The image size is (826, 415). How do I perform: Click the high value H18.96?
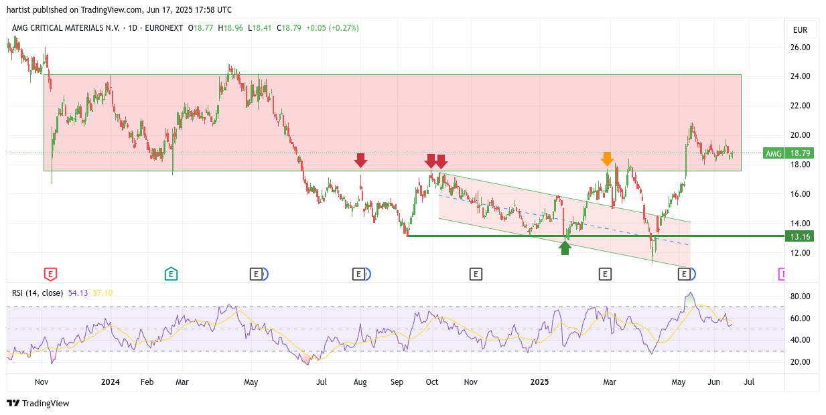[231, 28]
